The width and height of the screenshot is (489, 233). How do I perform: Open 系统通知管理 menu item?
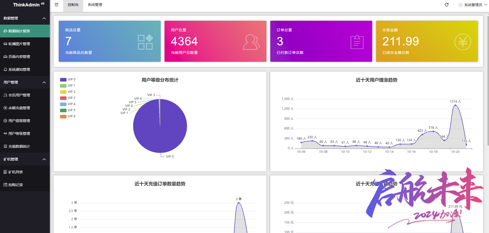tap(25, 69)
